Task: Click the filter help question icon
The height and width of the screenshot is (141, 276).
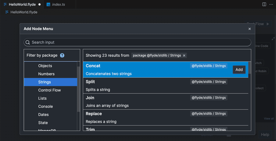Action: 62,55
